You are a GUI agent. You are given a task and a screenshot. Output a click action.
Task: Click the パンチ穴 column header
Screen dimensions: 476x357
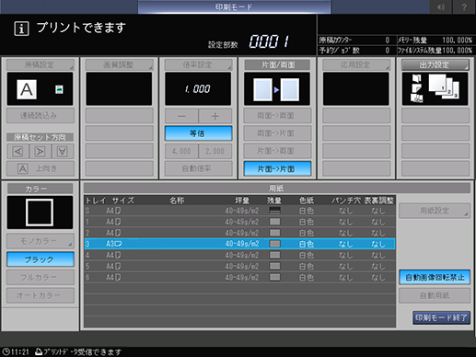(x=346, y=201)
